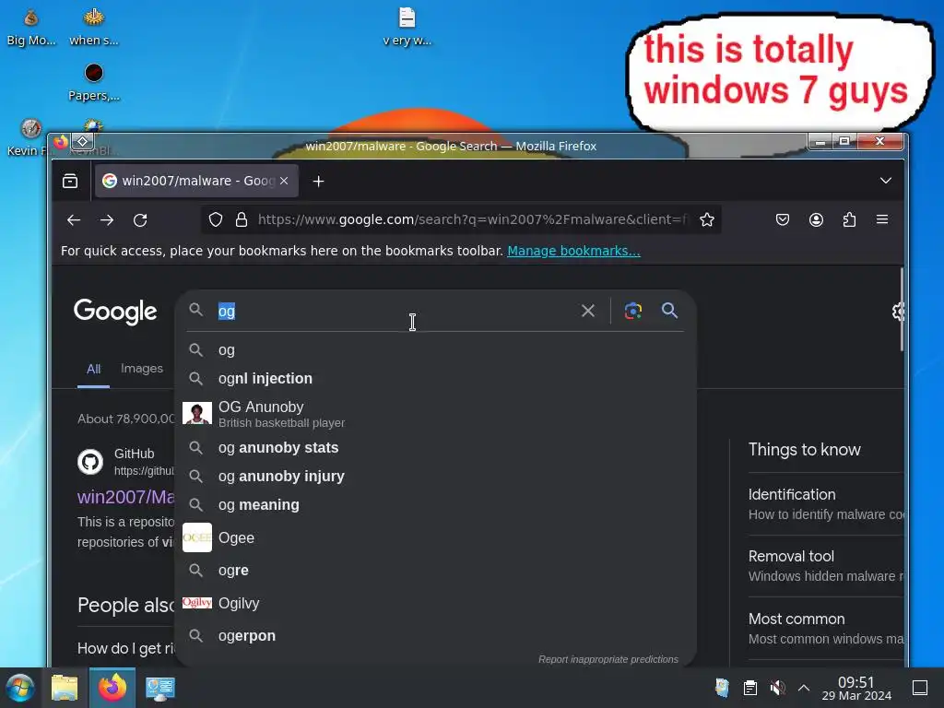944x708 pixels.
Task: Select the 'when s...' desktop icon
Action: tap(94, 27)
